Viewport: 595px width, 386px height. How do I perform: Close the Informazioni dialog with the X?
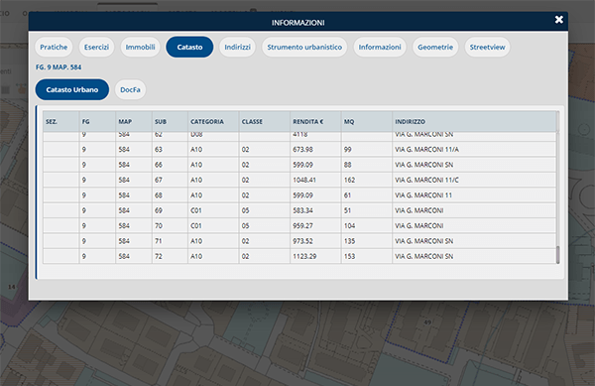(x=558, y=20)
